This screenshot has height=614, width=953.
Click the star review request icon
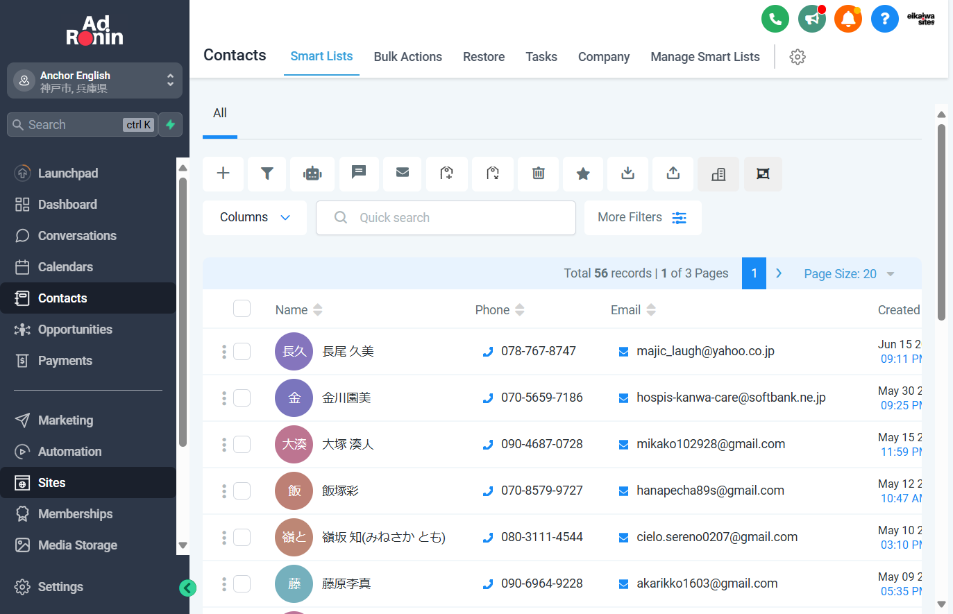pos(583,173)
